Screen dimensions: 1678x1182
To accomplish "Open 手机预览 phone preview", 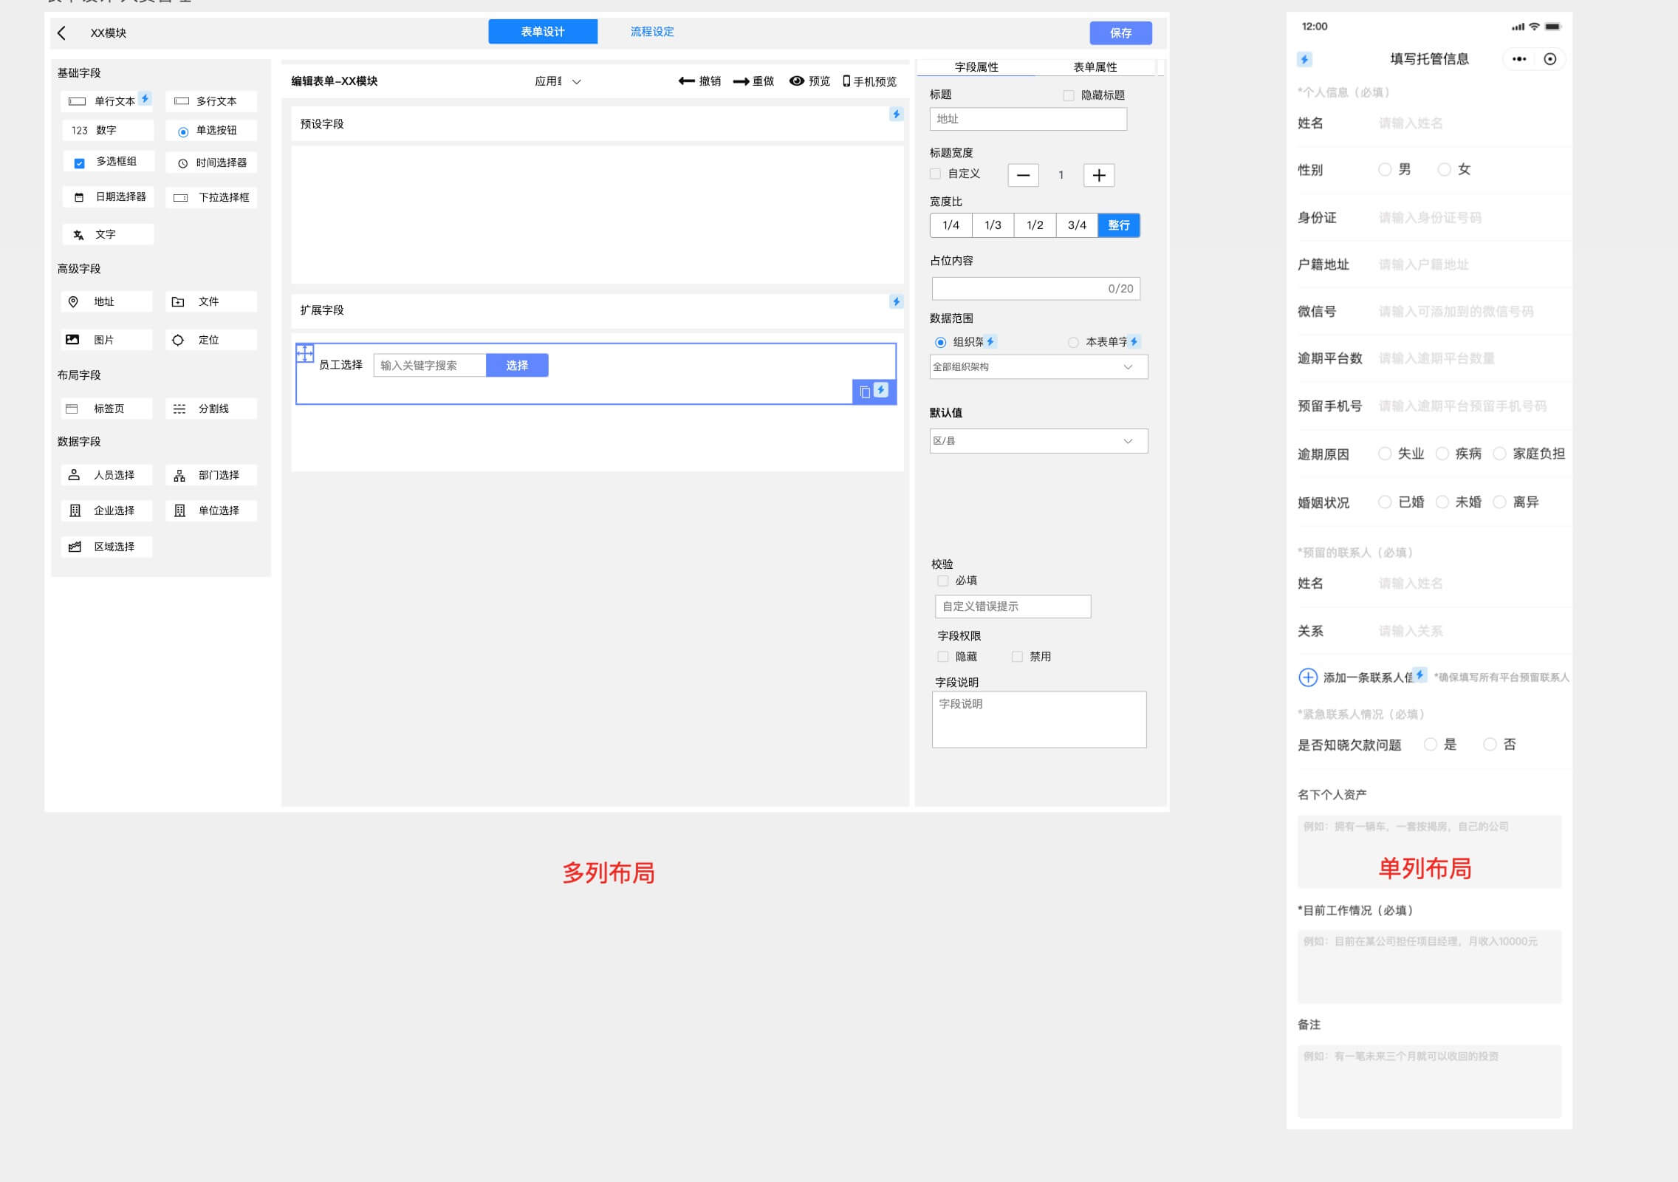I will pyautogui.click(x=869, y=81).
